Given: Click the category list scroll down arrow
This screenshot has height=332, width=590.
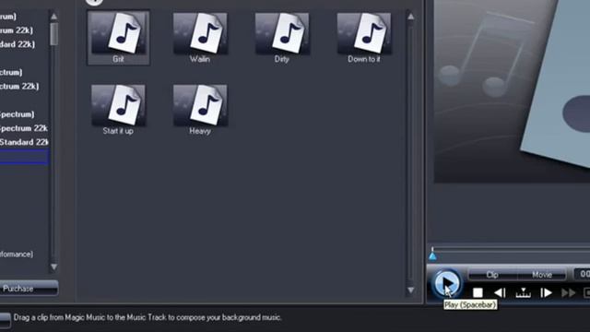Looking at the screenshot, I should pyautogui.click(x=53, y=267).
